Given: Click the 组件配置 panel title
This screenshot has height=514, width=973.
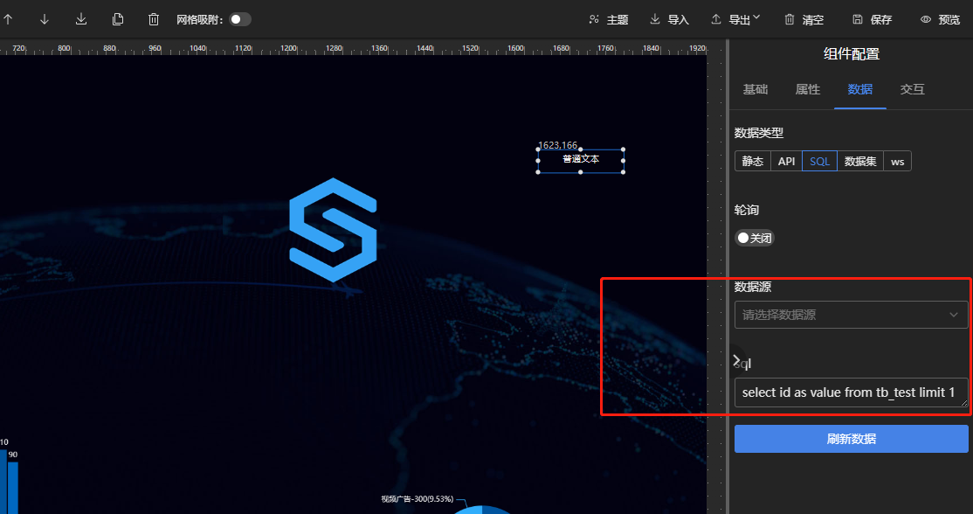Looking at the screenshot, I should (852, 54).
